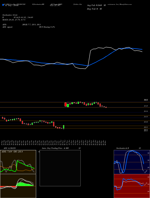Click the blue 12-day SMA legend square
Screen dimensions: 150x198
[x=3, y=5]
